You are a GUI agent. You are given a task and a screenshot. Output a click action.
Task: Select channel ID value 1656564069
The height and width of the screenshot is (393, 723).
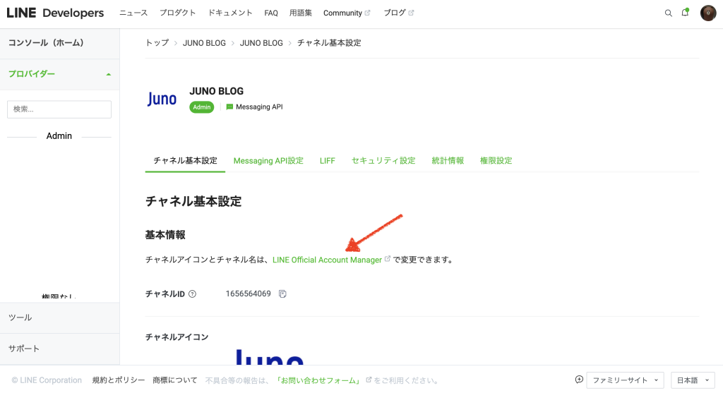pos(248,294)
